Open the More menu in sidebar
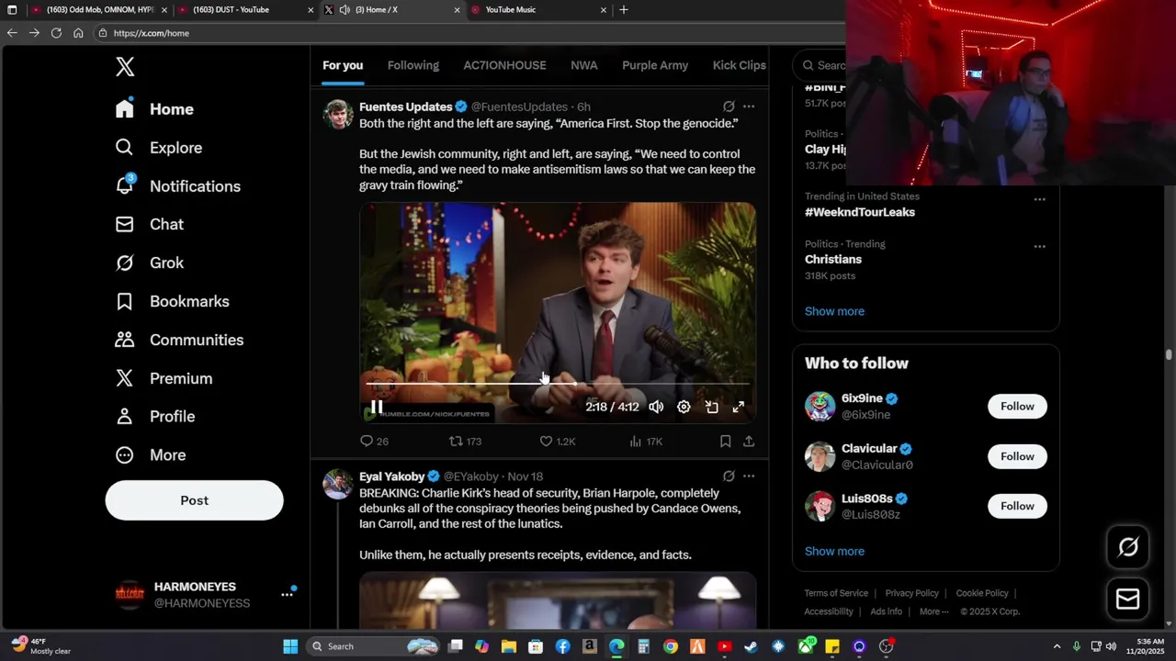Screen dimensions: 1176x661 [150, 455]
